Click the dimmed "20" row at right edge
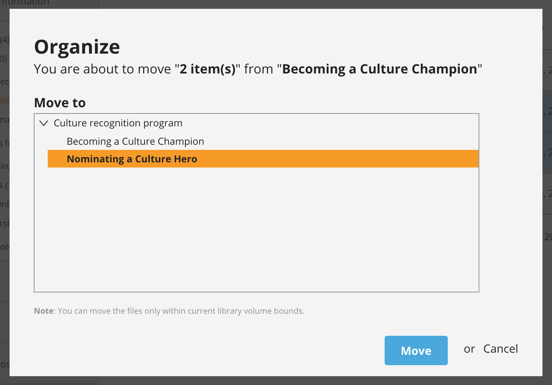Image resolution: width=552 pixels, height=385 pixels. tap(548, 237)
